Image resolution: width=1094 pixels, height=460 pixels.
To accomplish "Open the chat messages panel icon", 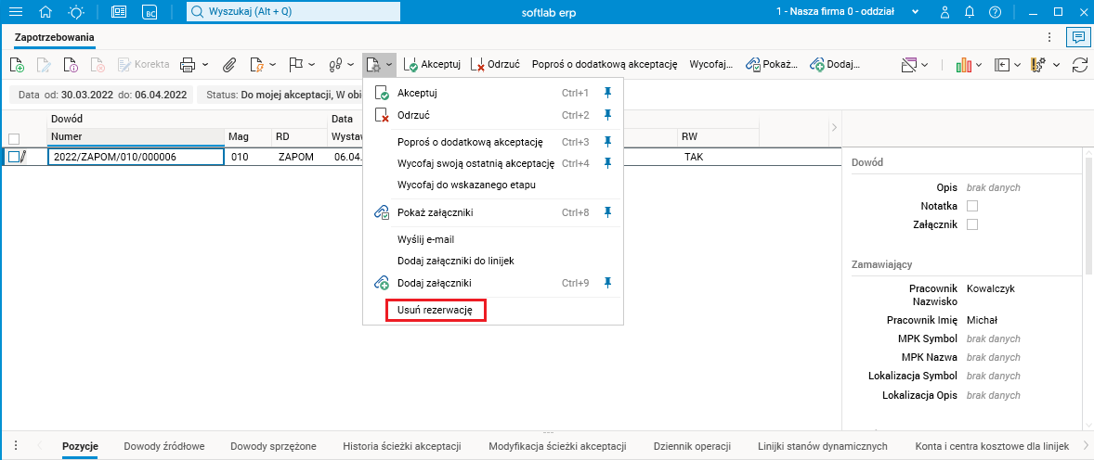I will [x=1077, y=37].
